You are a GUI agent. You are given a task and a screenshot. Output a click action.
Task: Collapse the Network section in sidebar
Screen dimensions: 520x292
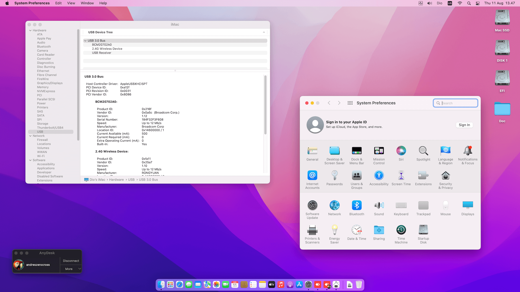(x=30, y=136)
